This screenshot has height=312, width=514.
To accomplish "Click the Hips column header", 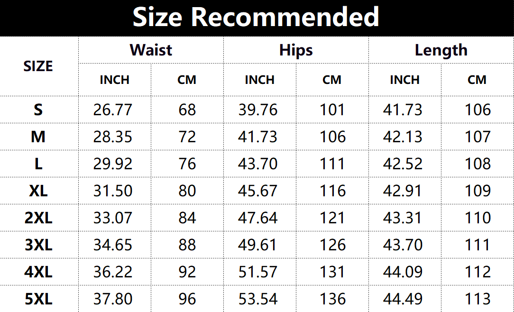I will (x=296, y=50).
